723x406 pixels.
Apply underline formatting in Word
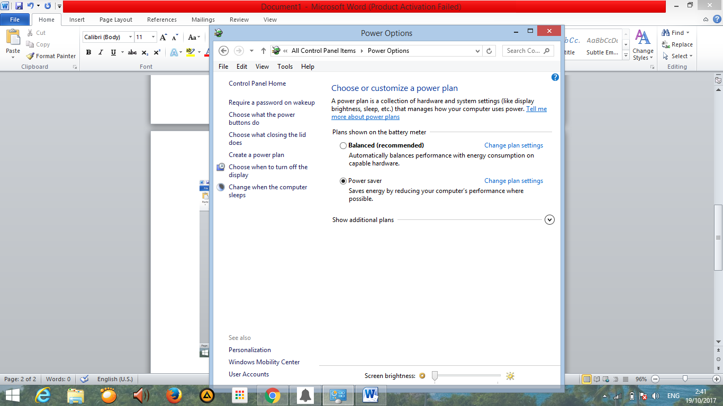click(113, 52)
